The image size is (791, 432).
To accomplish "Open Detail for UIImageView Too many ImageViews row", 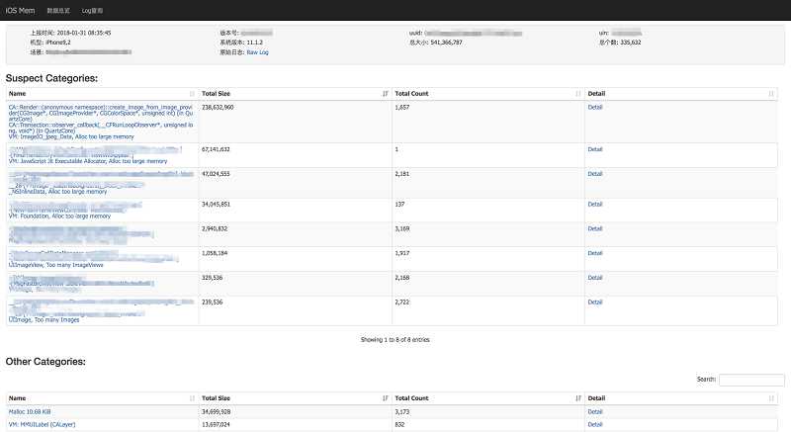I will [595, 253].
